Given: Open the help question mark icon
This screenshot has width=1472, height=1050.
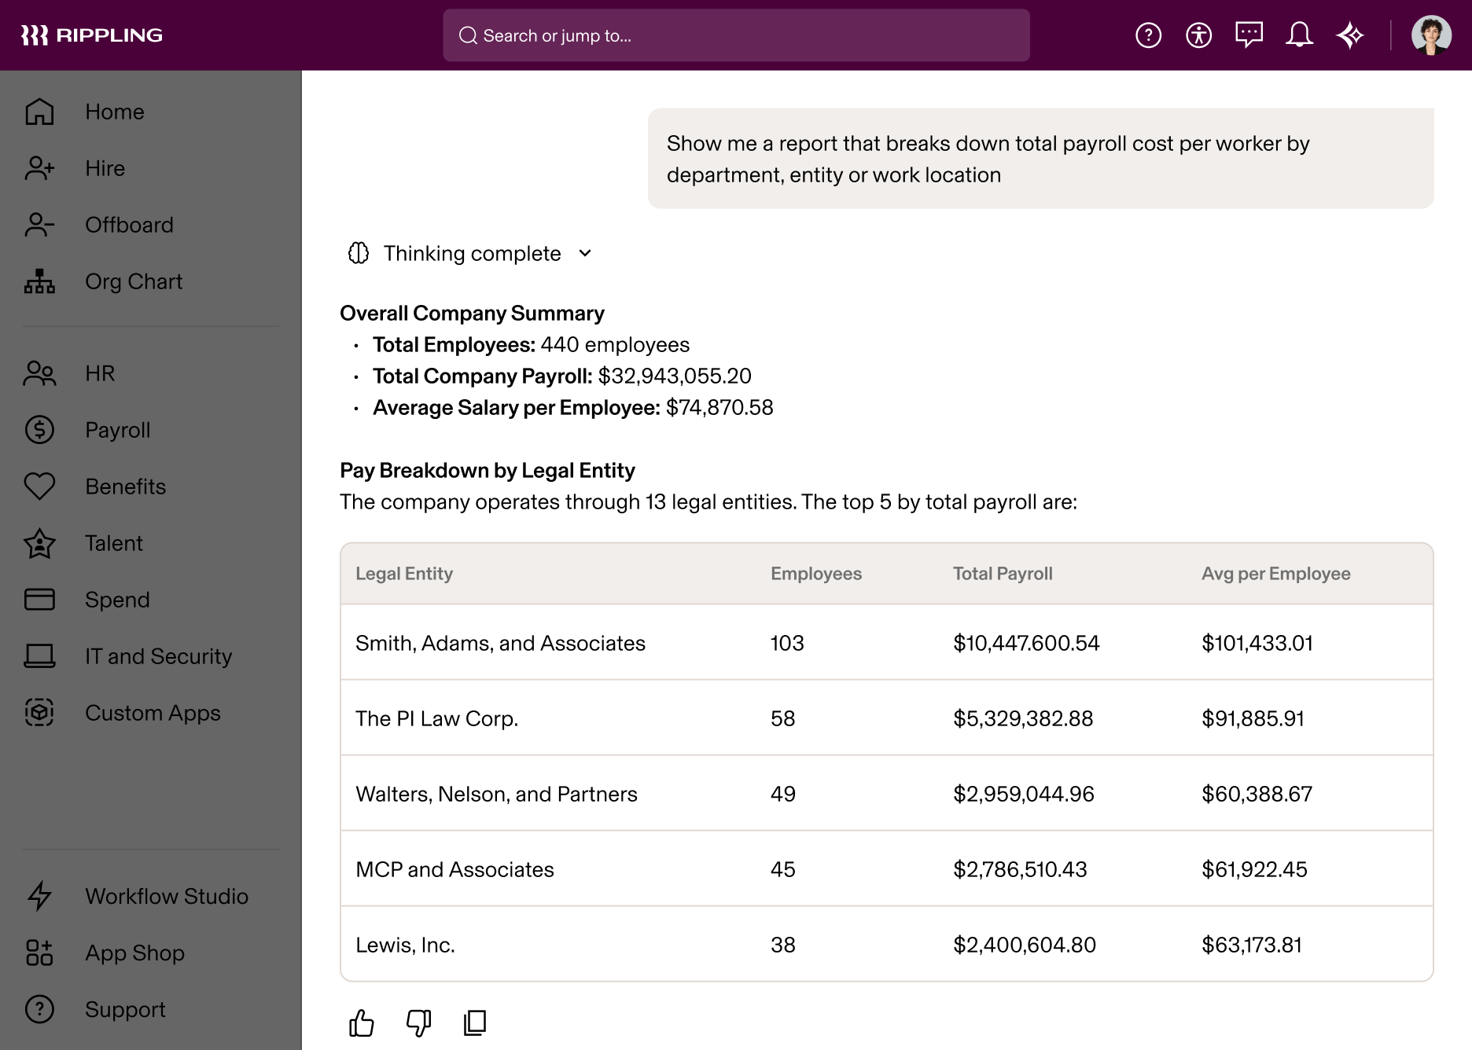Looking at the screenshot, I should point(1148,35).
